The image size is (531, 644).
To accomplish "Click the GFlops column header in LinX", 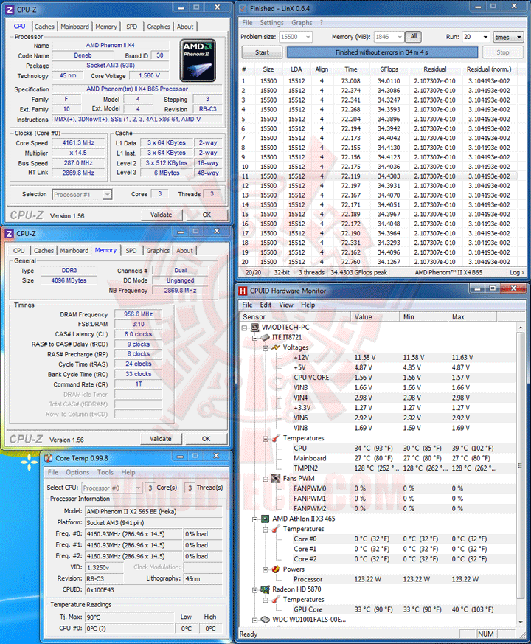I will point(389,69).
